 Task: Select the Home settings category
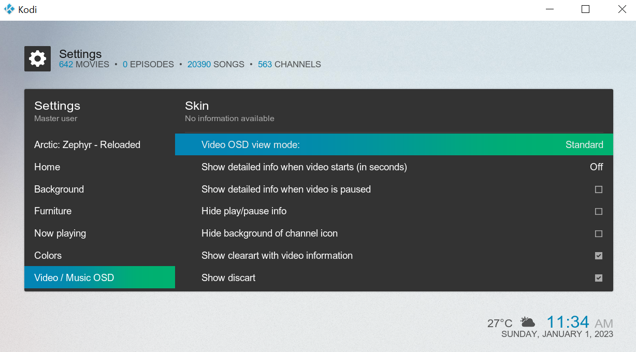pyautogui.click(x=47, y=167)
